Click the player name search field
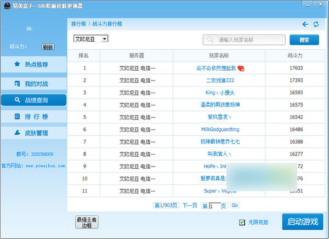Image resolution: width=329 pixels, height=239 pixels. [x=244, y=39]
